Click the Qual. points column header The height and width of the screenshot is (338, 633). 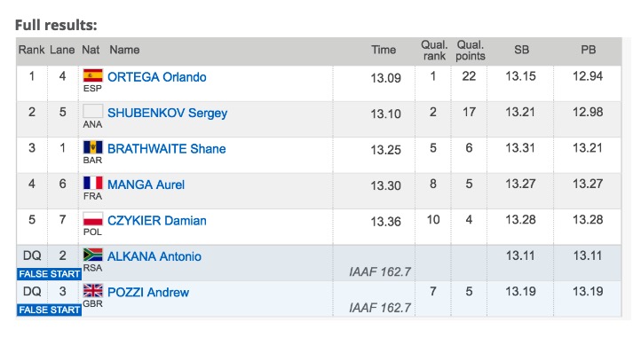pos(470,51)
